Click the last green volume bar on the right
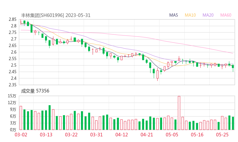The width and height of the screenshot is (238, 142). [233, 123]
